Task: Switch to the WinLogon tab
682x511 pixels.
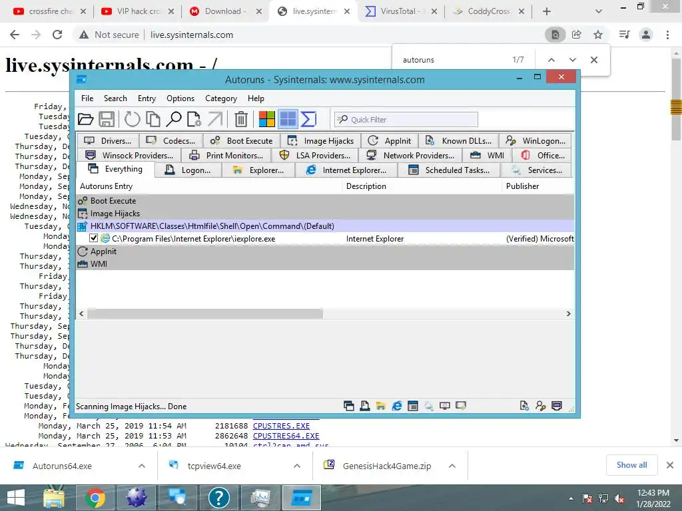Action: [535, 141]
